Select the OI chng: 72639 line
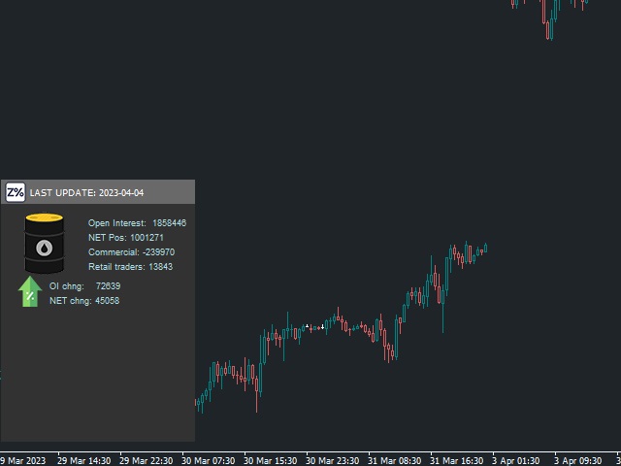621x466 pixels. 85,286
